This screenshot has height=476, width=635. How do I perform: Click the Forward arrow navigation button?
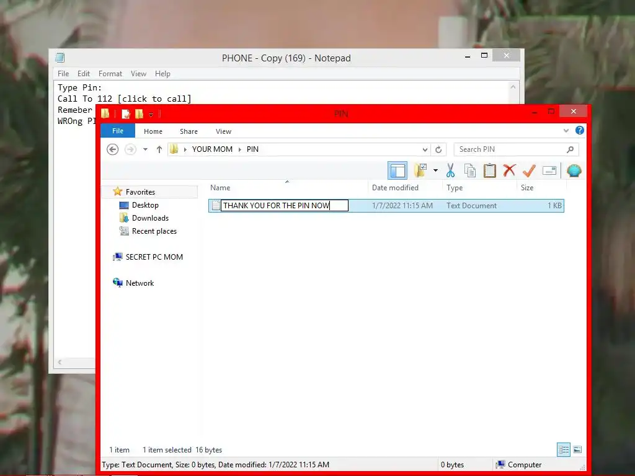point(130,149)
